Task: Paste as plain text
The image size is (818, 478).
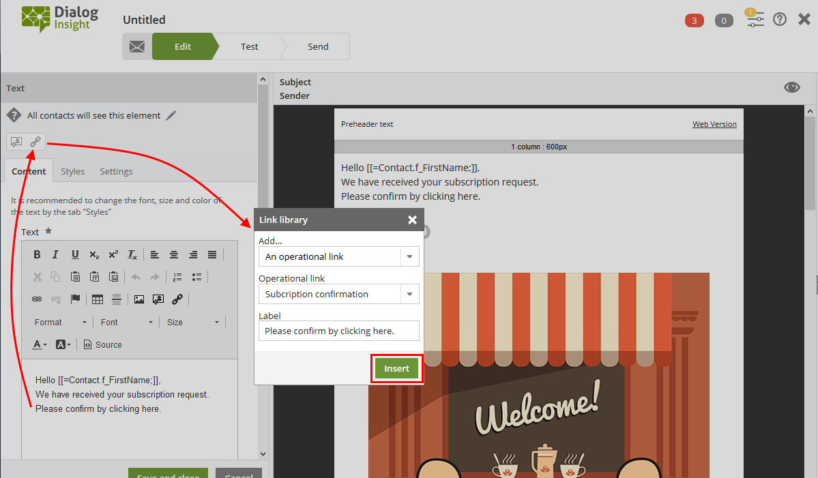Action: (94, 277)
